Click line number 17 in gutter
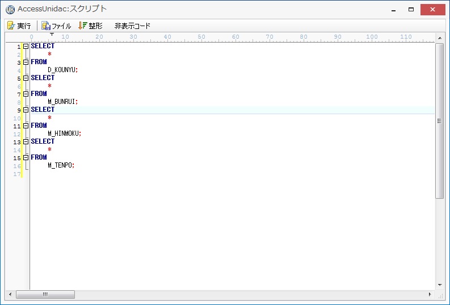This screenshot has height=305, width=450. pos(17,174)
